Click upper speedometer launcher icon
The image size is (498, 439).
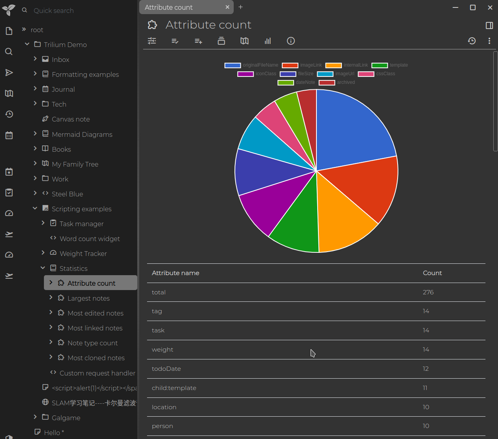coord(9,213)
